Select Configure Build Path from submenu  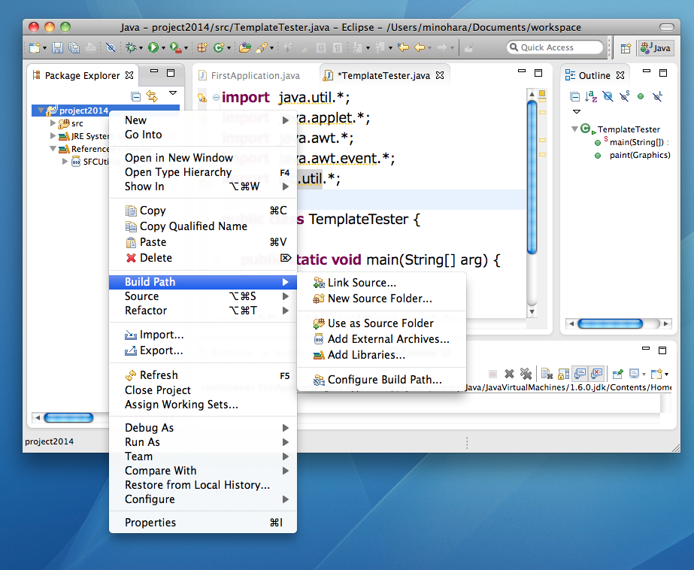(384, 380)
